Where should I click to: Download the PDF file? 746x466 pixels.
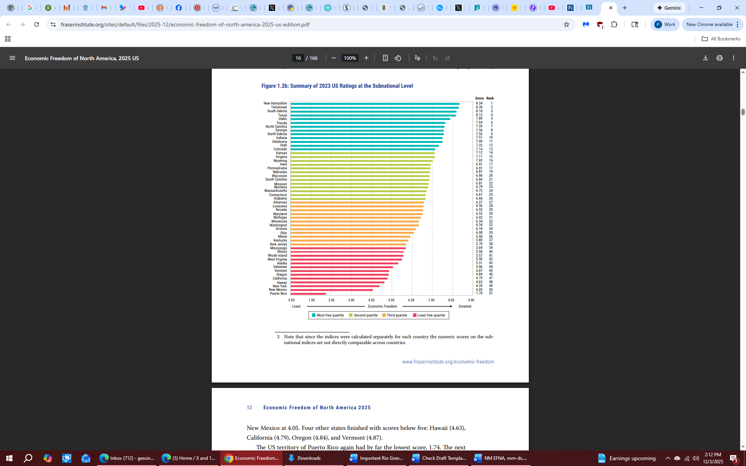(705, 58)
